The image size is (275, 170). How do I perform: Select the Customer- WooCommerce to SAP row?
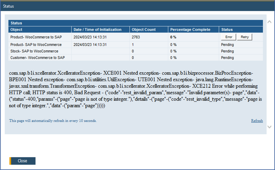pos(38,58)
